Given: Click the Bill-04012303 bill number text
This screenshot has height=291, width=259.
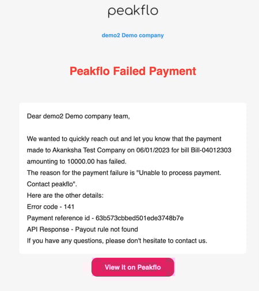Looking at the screenshot, I should pos(211,150).
